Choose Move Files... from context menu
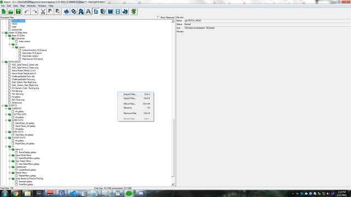 coord(135,103)
